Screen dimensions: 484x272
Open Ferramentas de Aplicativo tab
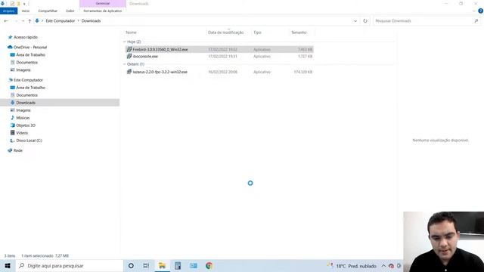(x=103, y=11)
